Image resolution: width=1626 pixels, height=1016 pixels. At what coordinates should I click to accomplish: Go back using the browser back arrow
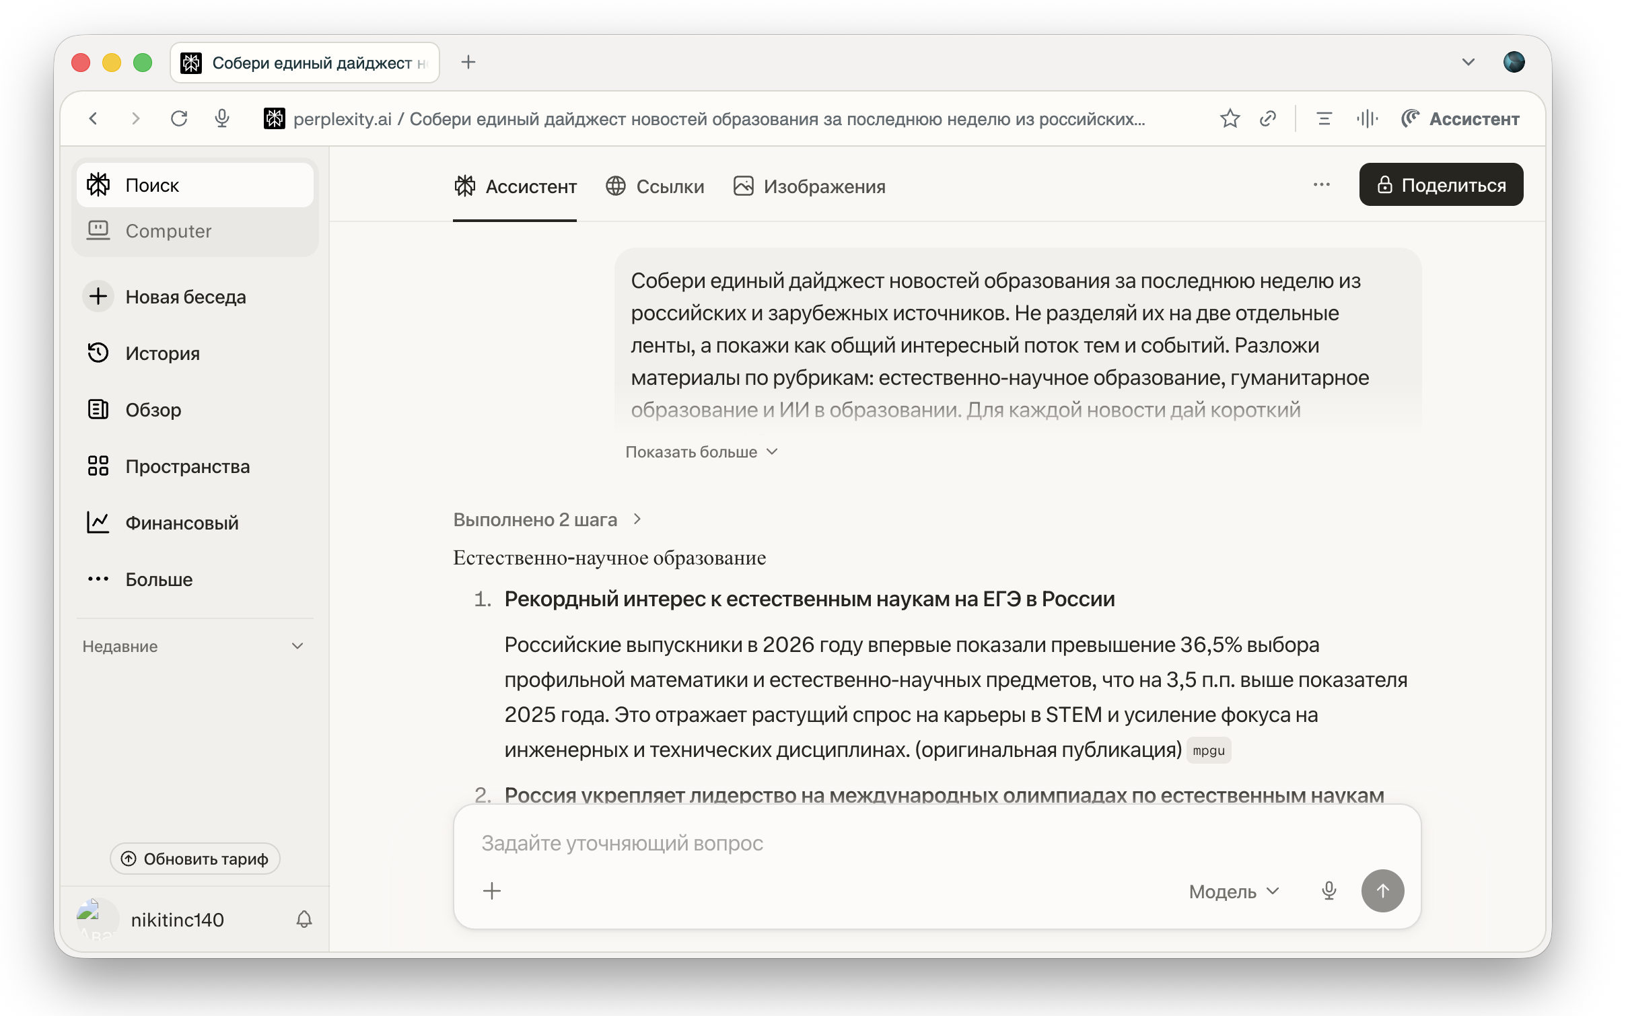tap(94, 118)
